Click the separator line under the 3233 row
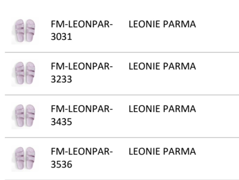Image resolution: width=239 pixels, height=180 pixels. pyautogui.click(x=122, y=95)
